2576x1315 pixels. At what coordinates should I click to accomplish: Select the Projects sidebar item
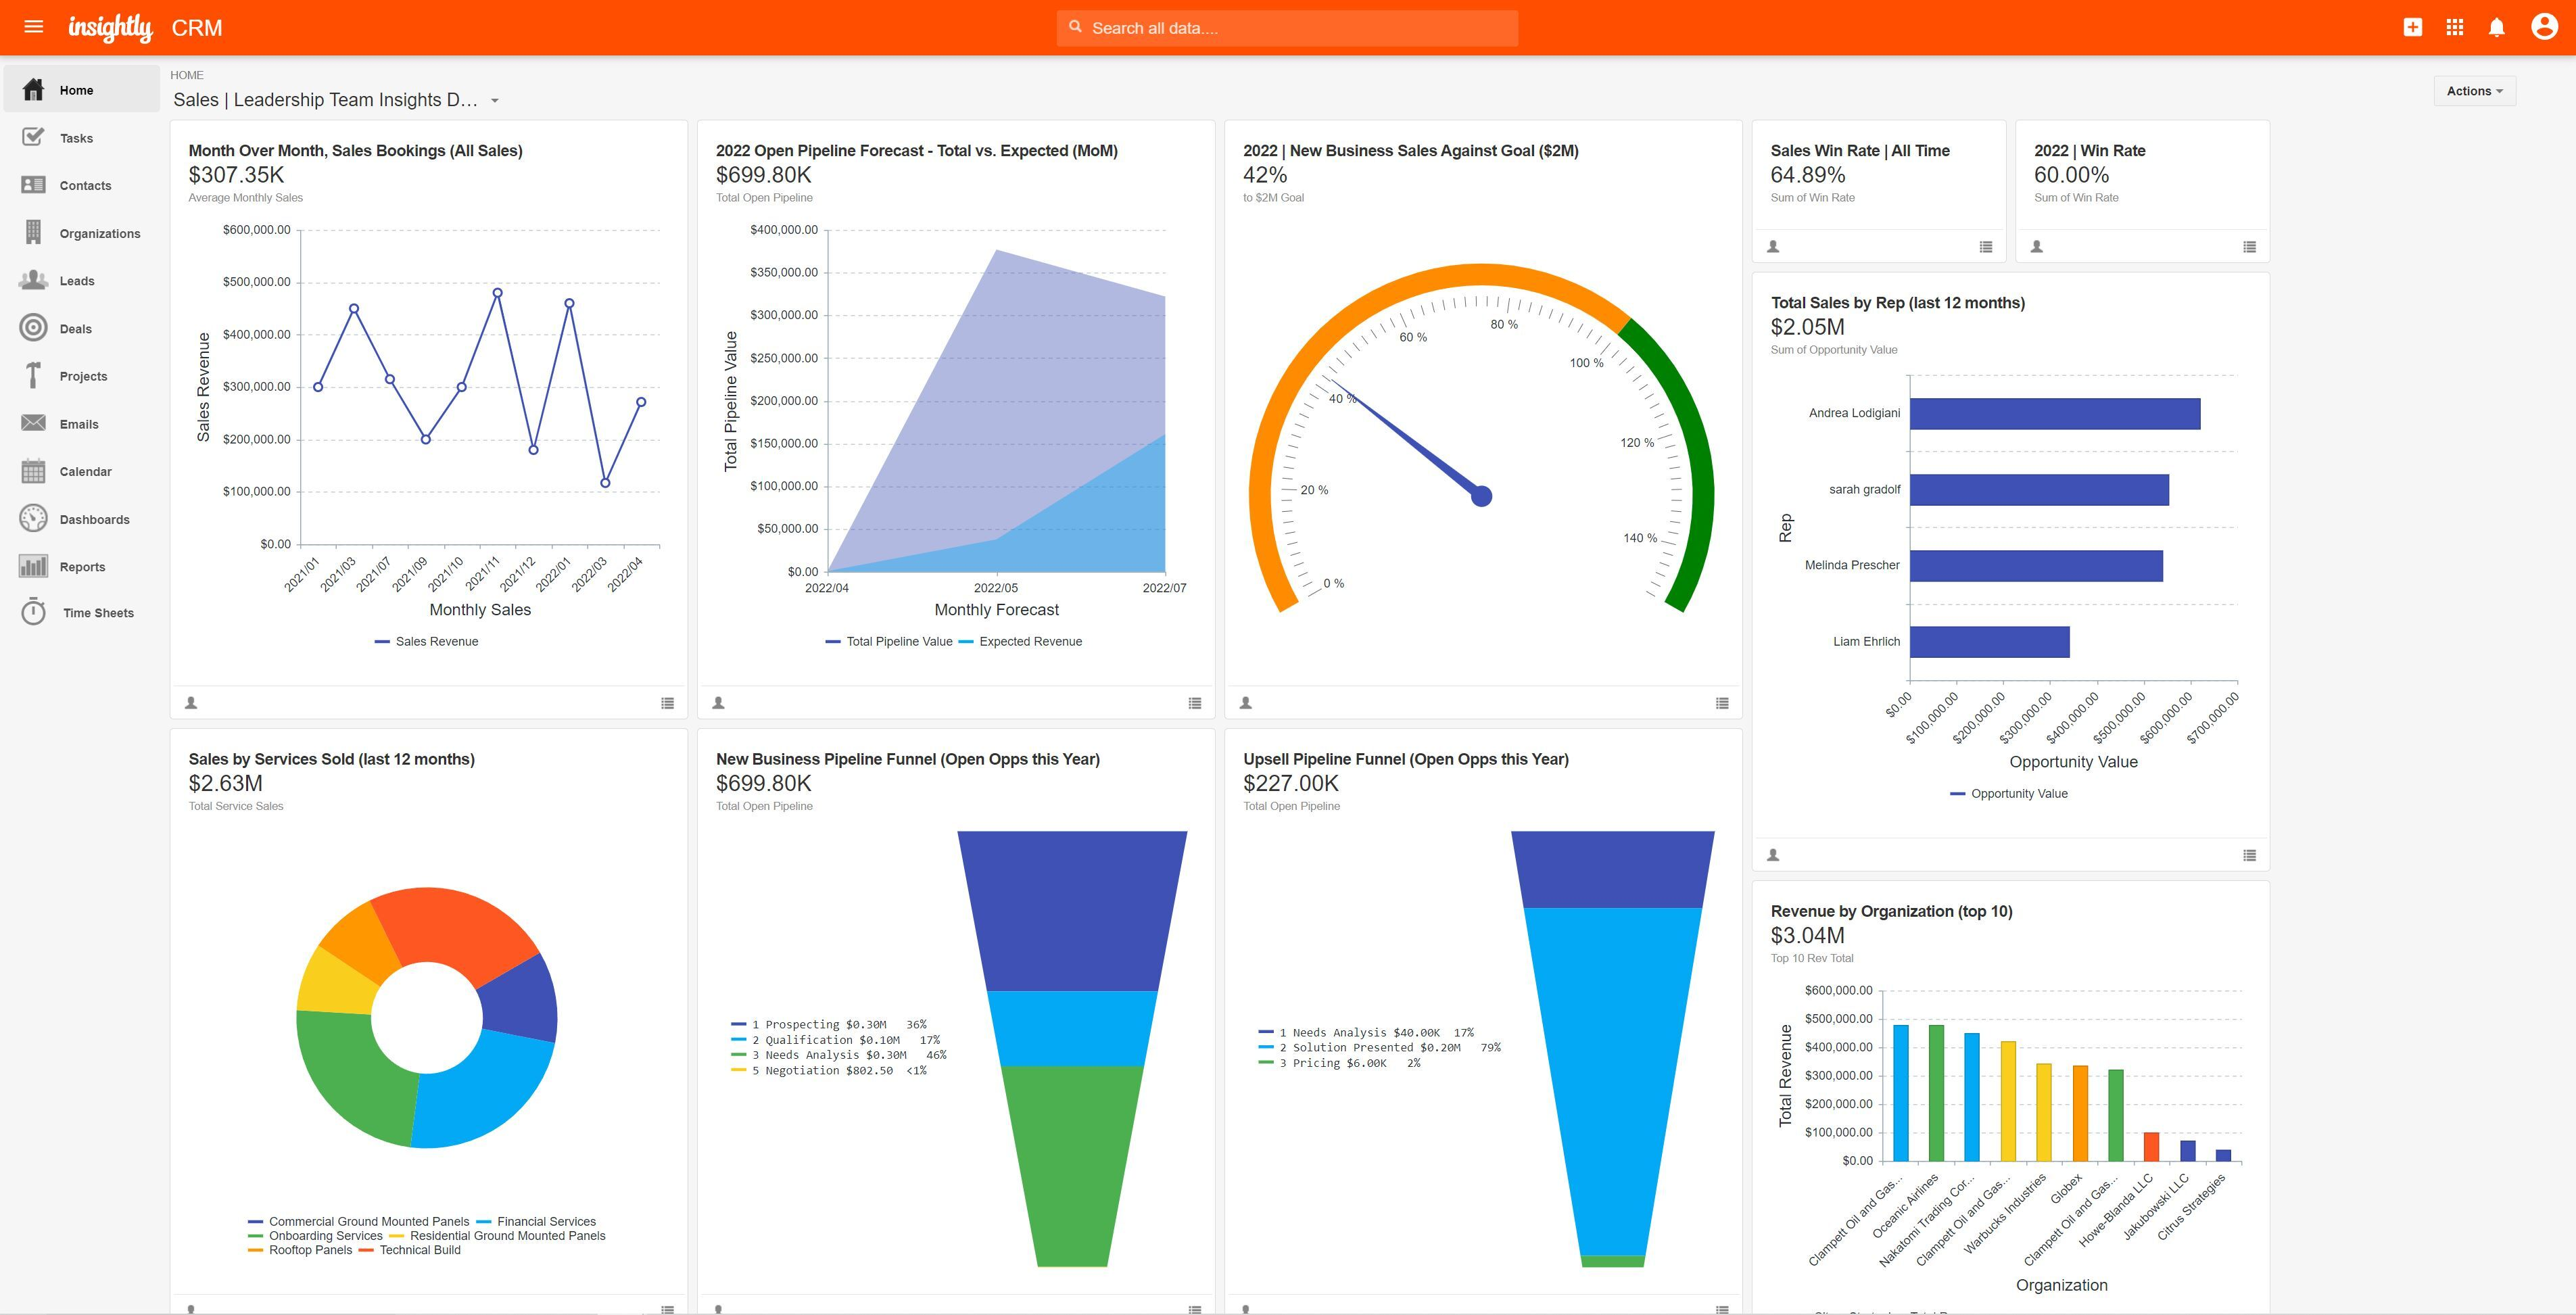[82, 376]
